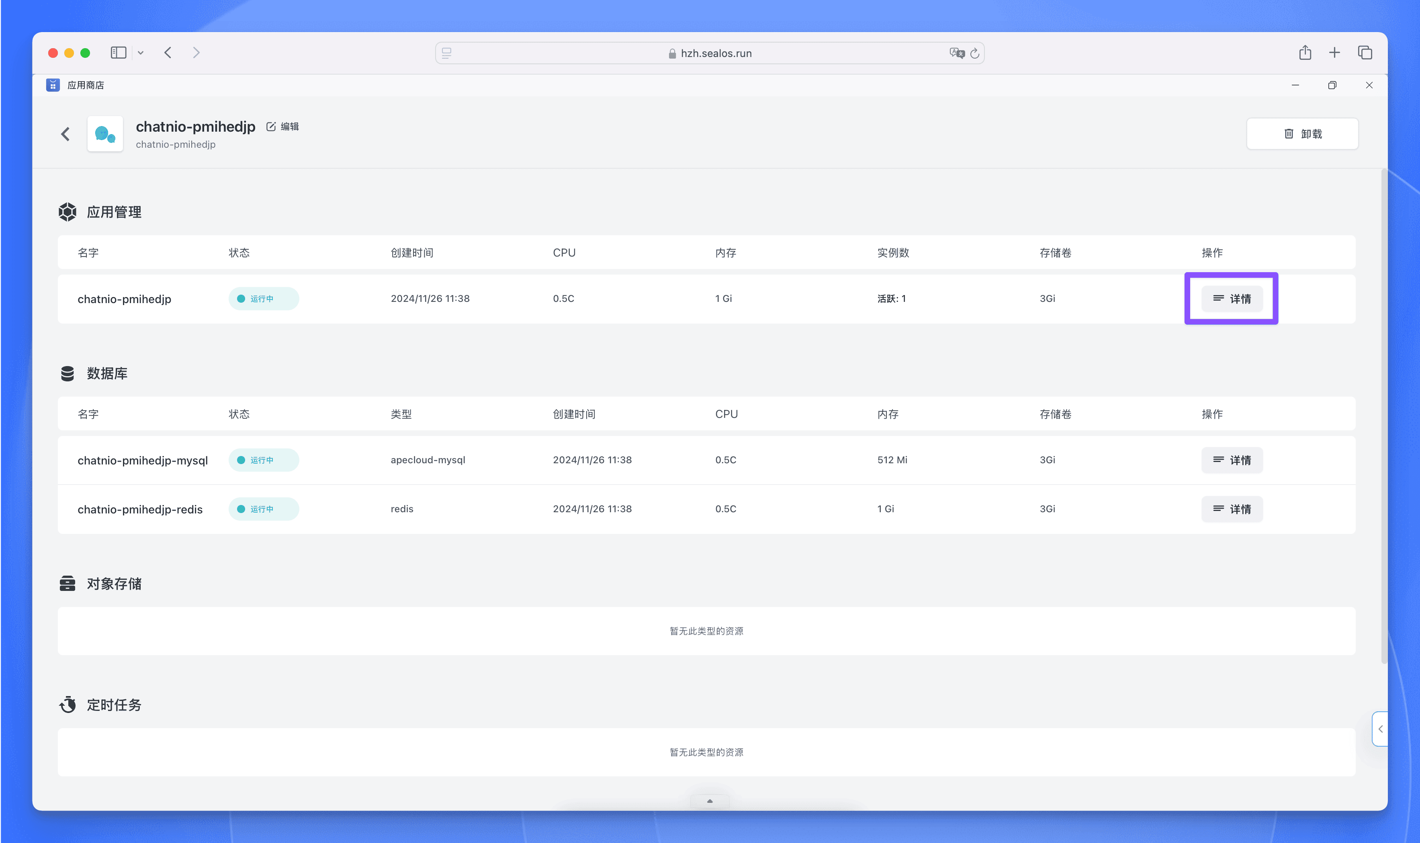Expand the collapsed panel arrow on the right edge

[1380, 729]
